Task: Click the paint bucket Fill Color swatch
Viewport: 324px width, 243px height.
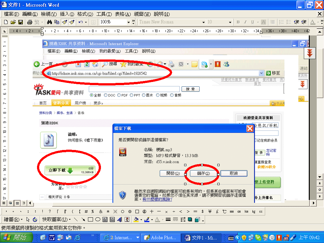Action: coord(136,220)
